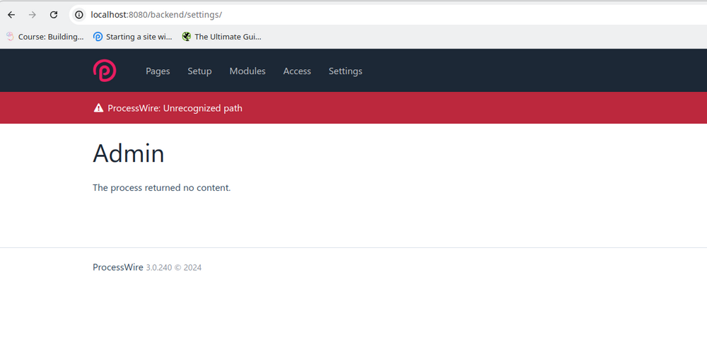Open 'The Ultimate Gui...' bookmark
The image size is (707, 354).
coord(221,37)
